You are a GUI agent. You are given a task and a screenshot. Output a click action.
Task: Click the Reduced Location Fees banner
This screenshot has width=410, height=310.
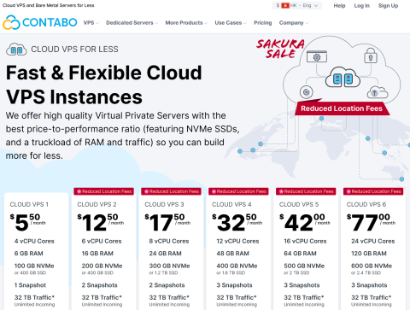[x=342, y=108]
